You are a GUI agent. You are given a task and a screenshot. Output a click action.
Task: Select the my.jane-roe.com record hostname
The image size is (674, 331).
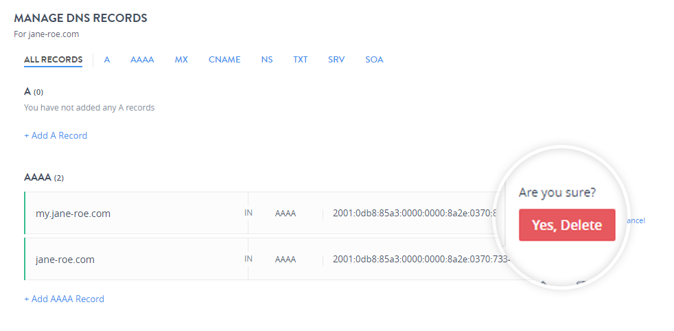pyautogui.click(x=73, y=214)
